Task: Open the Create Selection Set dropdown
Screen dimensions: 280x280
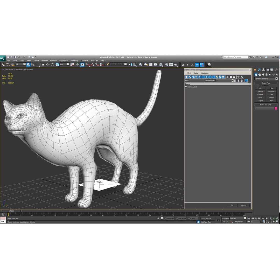Action: pyautogui.click(x=118, y=64)
